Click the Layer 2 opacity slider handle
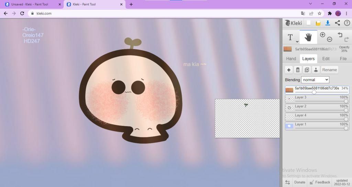Screen dimensions: 352x187 coord(346,110)
